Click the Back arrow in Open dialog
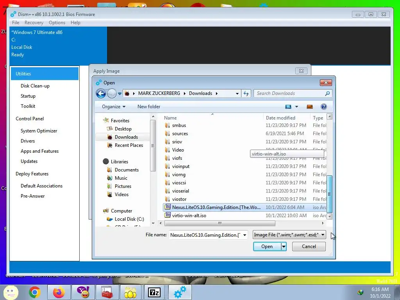 (101, 94)
